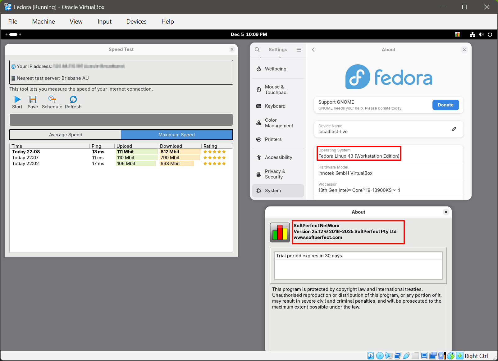Open the GNOME clock and calendar
498x361 pixels.
coord(249,34)
